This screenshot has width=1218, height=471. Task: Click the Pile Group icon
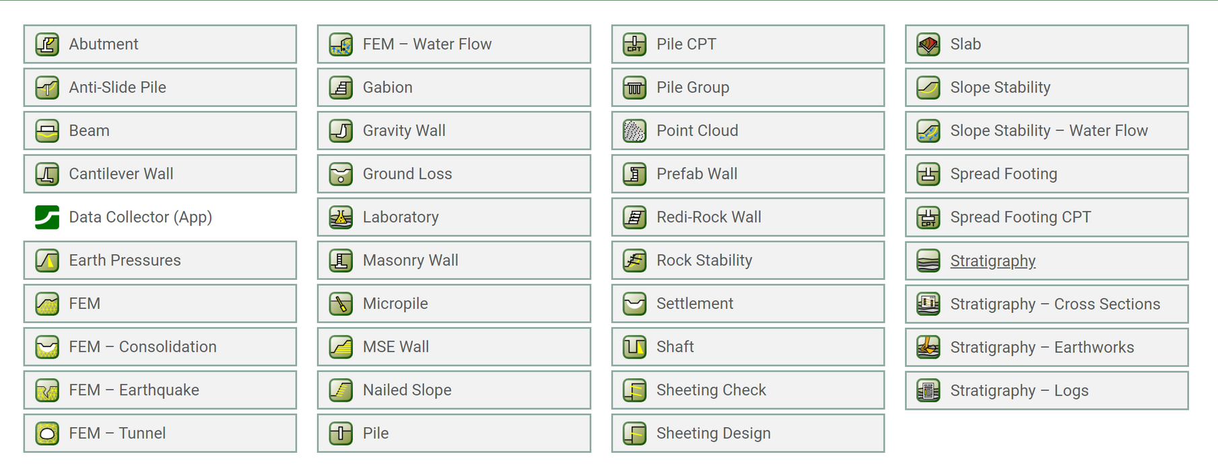click(634, 87)
